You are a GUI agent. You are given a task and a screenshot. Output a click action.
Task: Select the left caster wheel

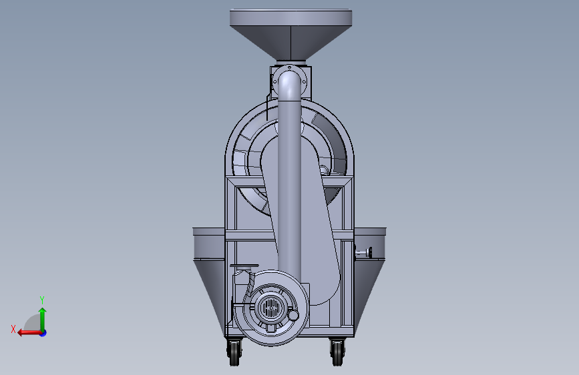(x=234, y=352)
